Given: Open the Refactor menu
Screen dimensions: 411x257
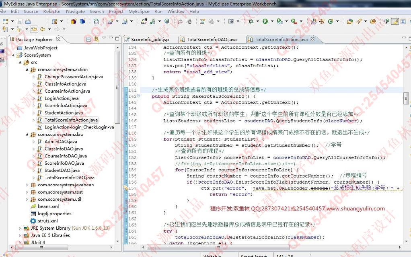Looking at the screenshot, I should [52, 12].
